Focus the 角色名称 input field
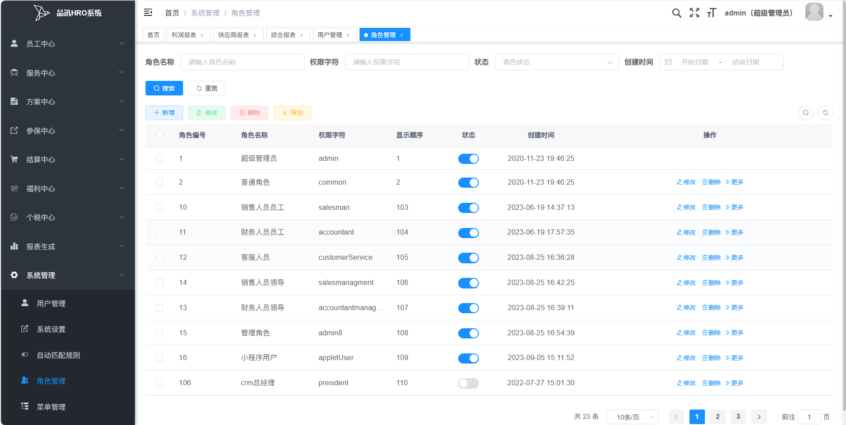 [242, 62]
